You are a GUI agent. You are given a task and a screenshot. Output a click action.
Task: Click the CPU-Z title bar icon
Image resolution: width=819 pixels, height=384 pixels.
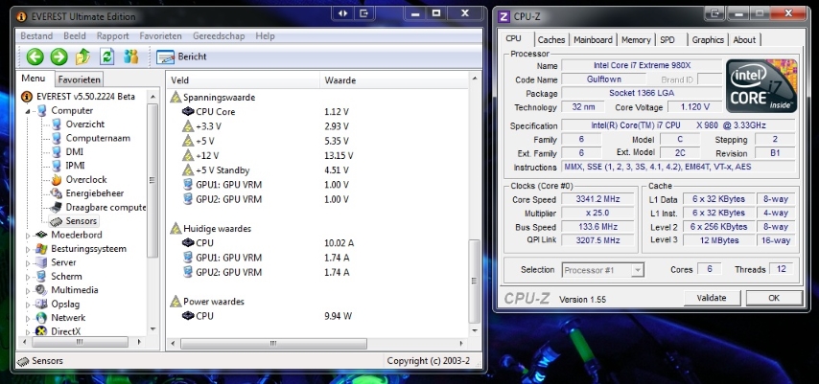(504, 16)
